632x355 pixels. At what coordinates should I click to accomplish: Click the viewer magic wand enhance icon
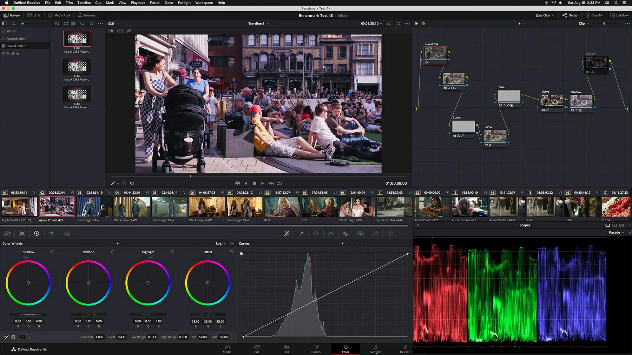(129, 31)
